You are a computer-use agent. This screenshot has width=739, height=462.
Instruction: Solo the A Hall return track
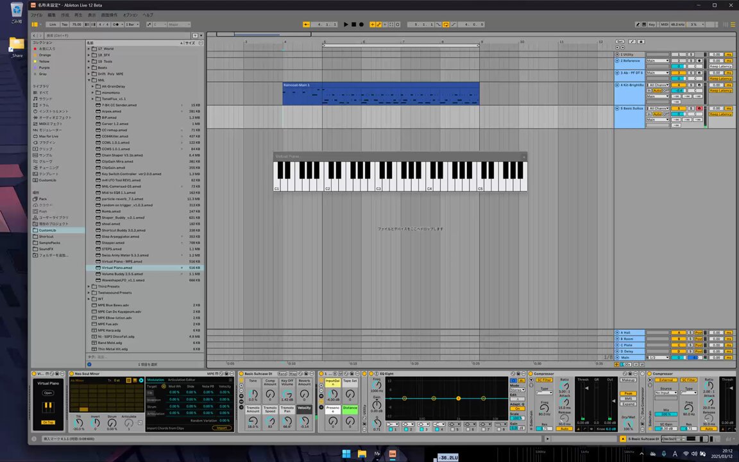[x=691, y=333]
